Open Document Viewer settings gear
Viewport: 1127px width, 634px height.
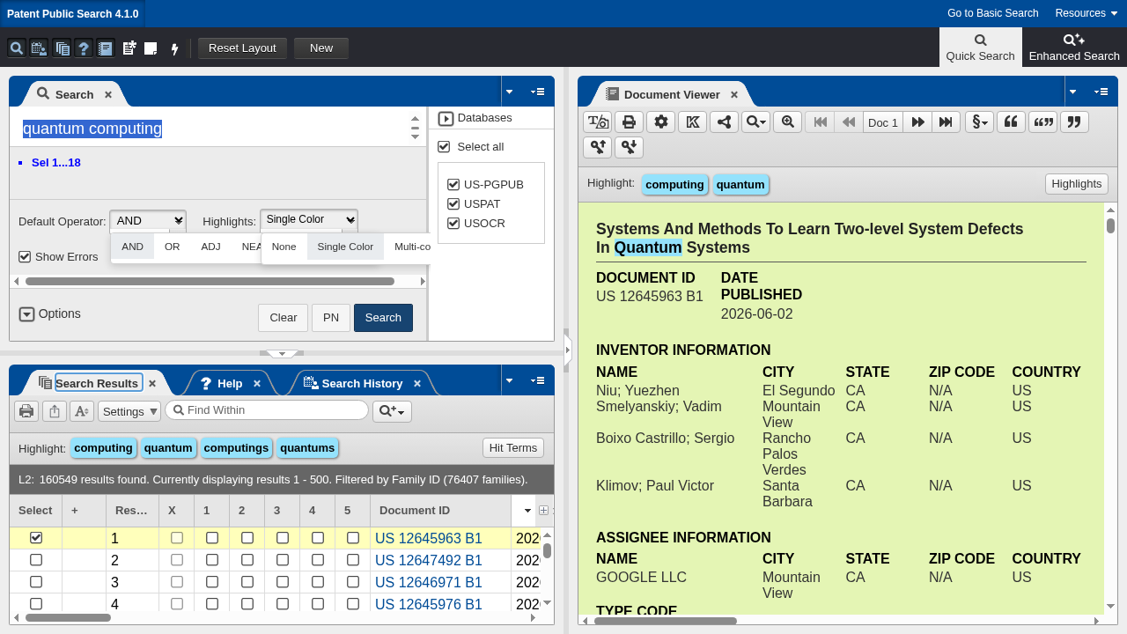660,122
